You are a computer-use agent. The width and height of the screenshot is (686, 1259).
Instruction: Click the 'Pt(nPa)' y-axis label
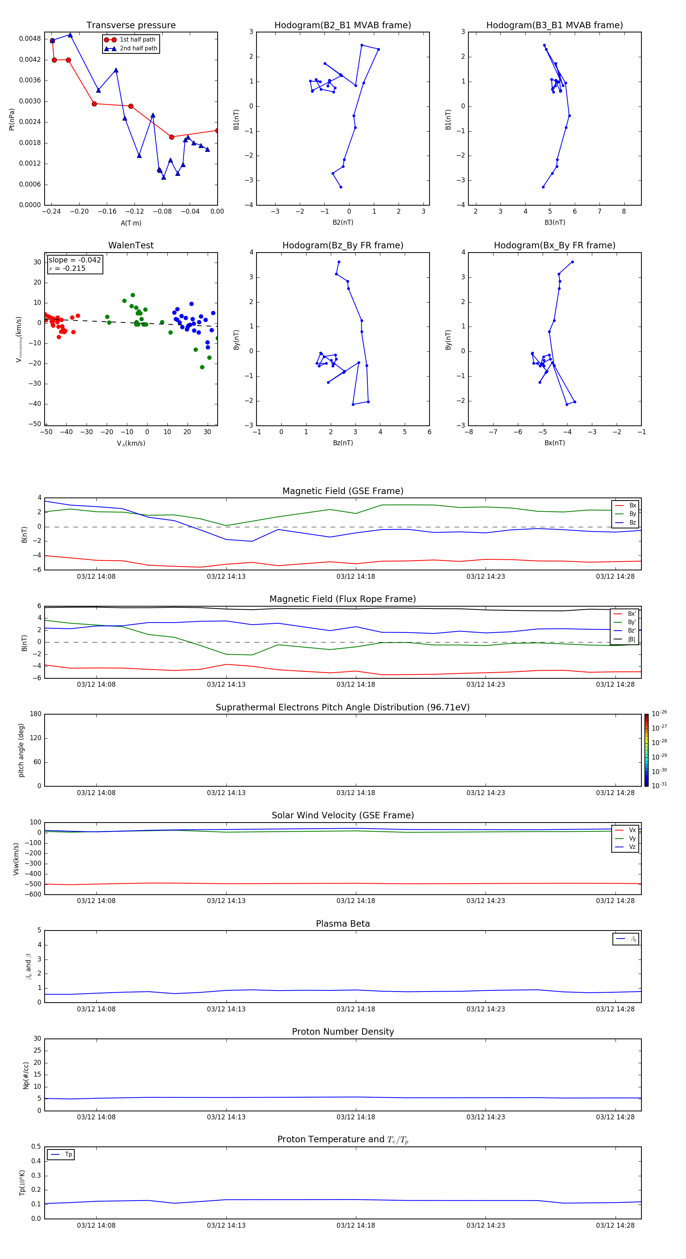click(12, 119)
